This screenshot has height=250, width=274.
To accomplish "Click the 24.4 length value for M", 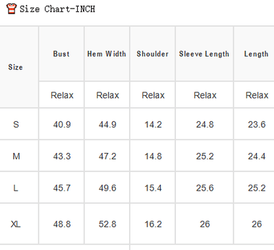I will 257,156.
